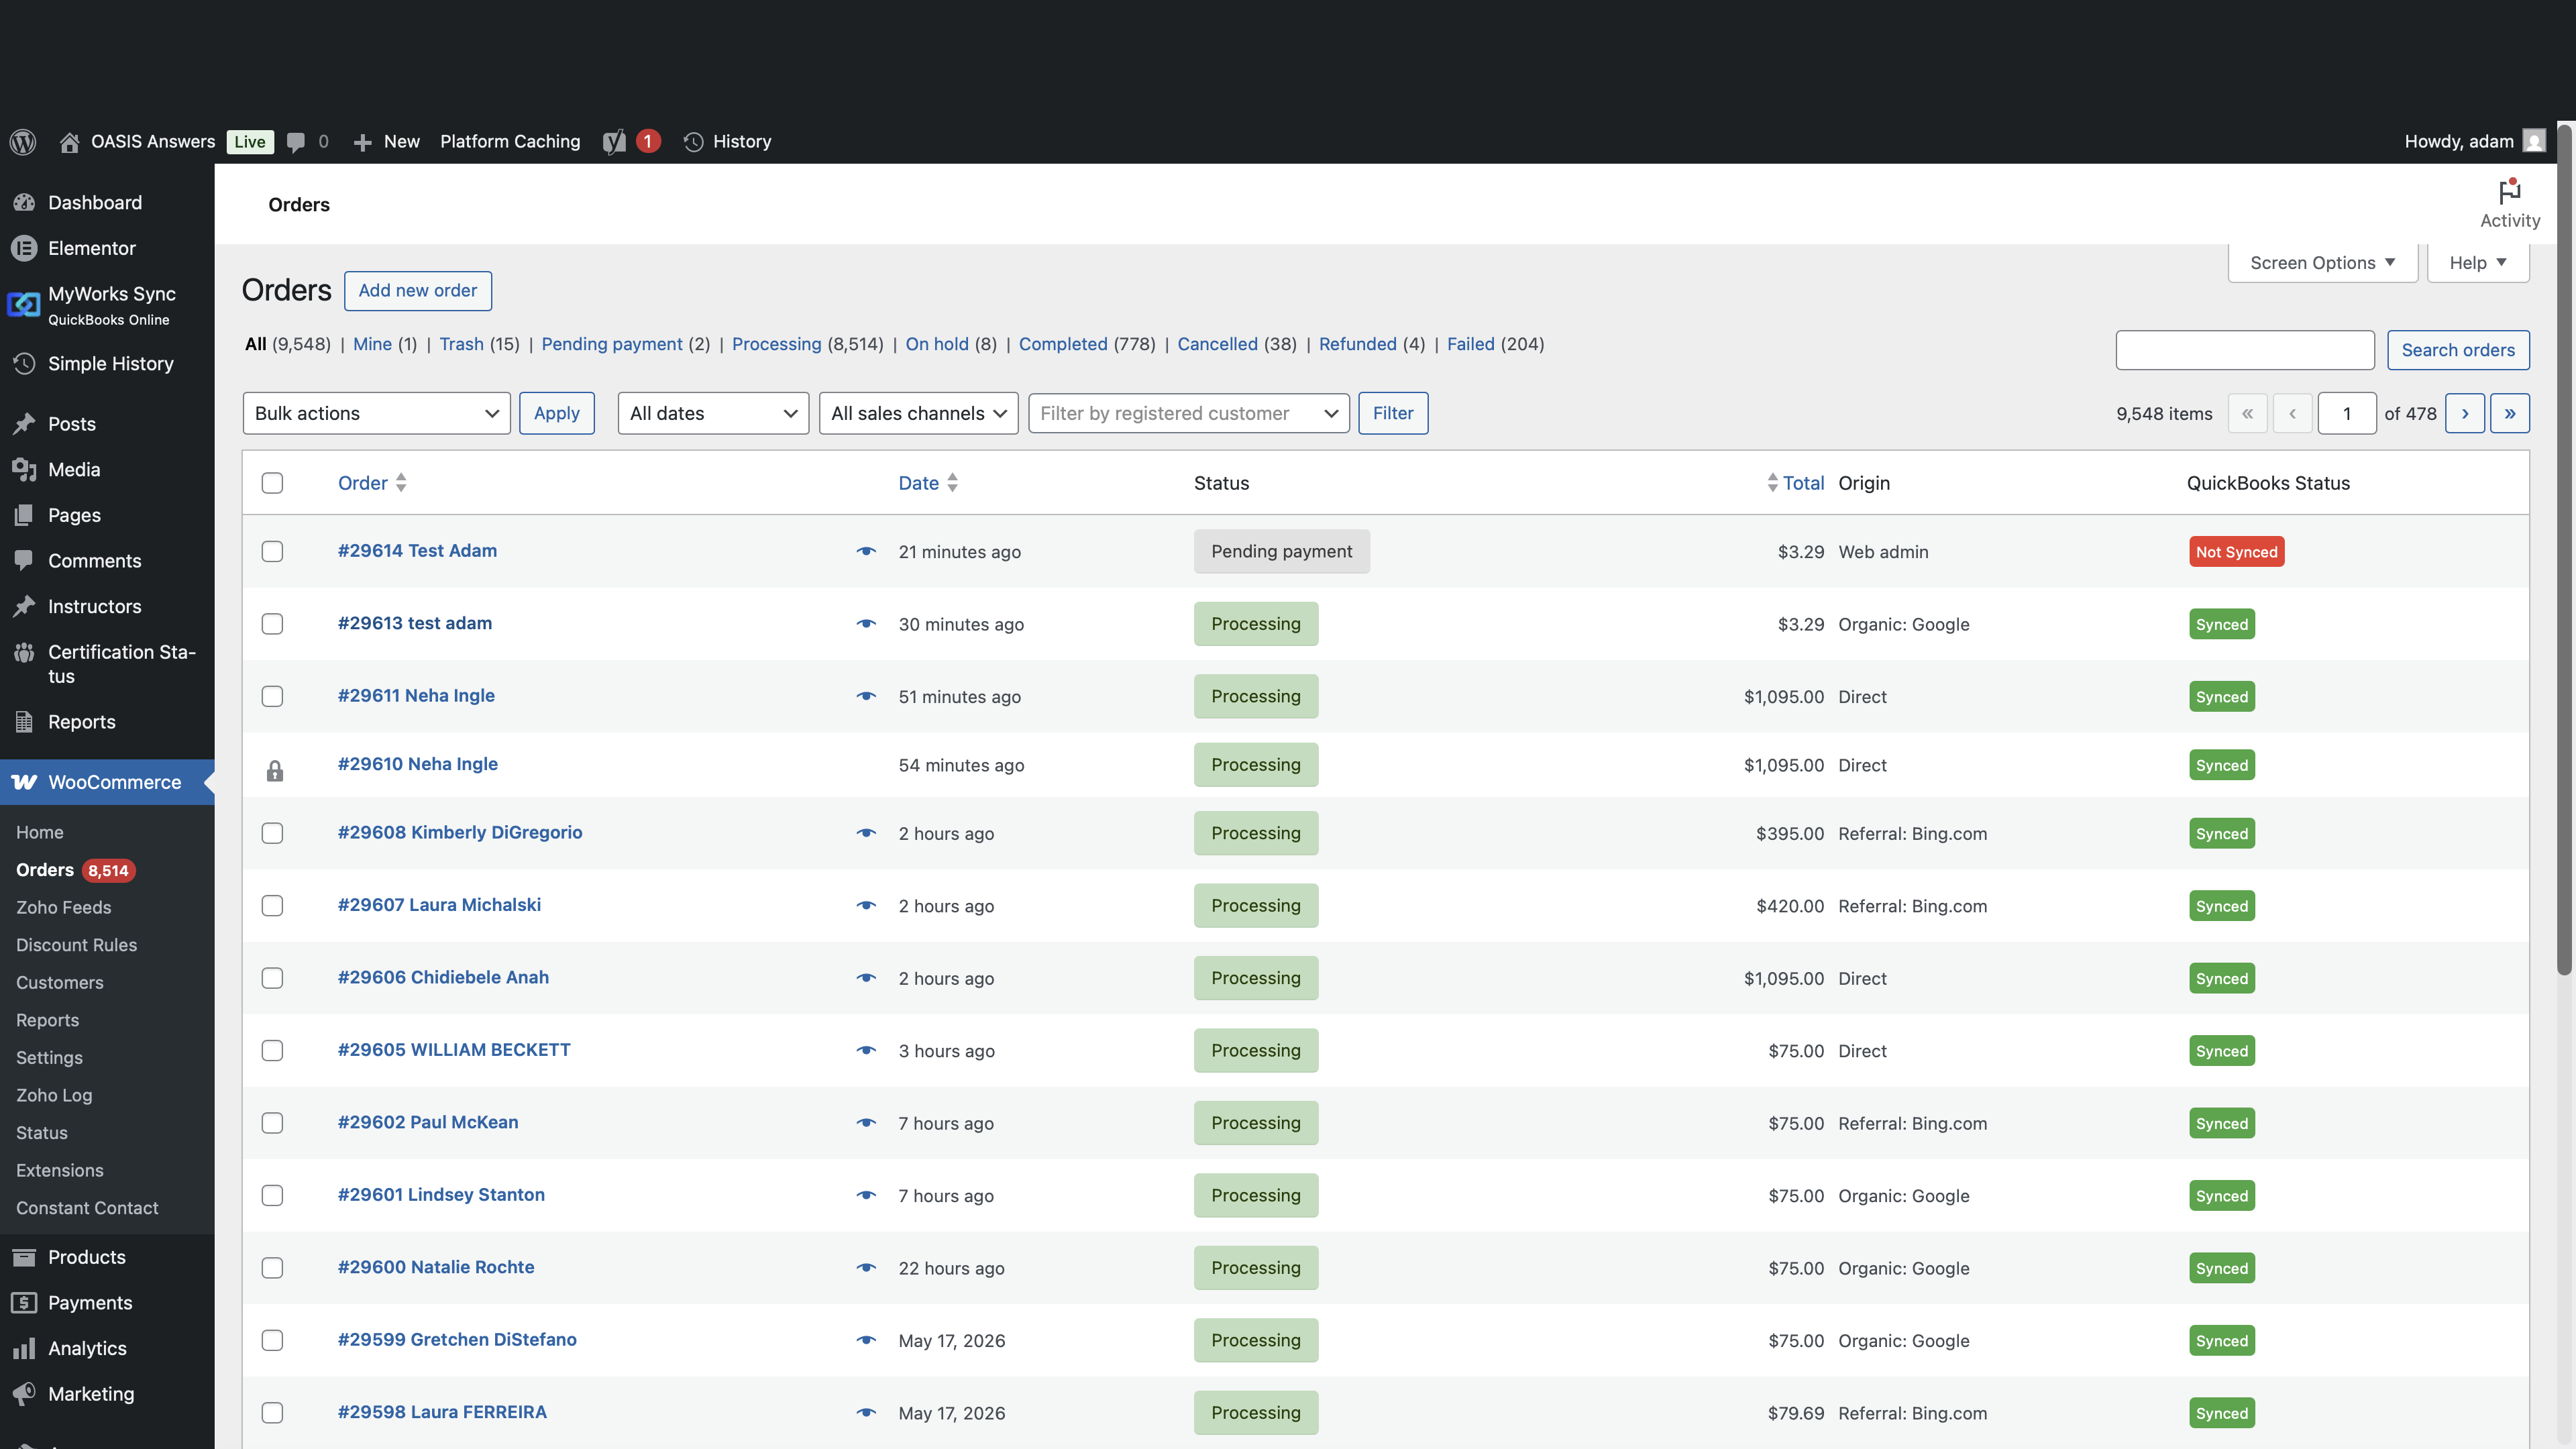Viewport: 2576px width, 1449px height.
Task: Open order #29602 Paul McKean
Action: 428,1122
